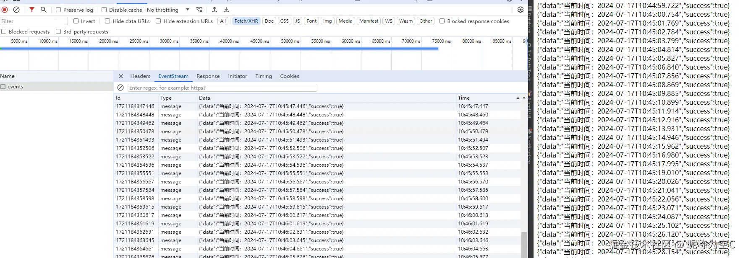Open the Cookies tab
This screenshot has width=743, height=258.
point(290,76)
